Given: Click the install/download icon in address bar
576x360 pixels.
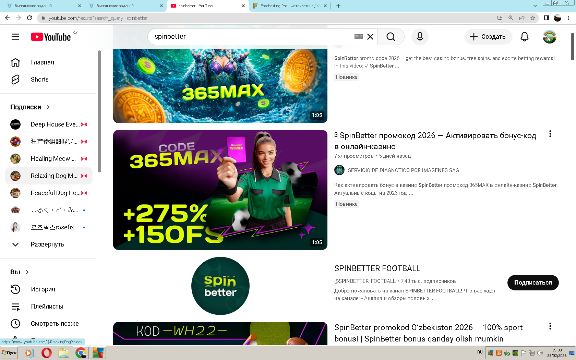Looking at the screenshot, I should coord(500,18).
